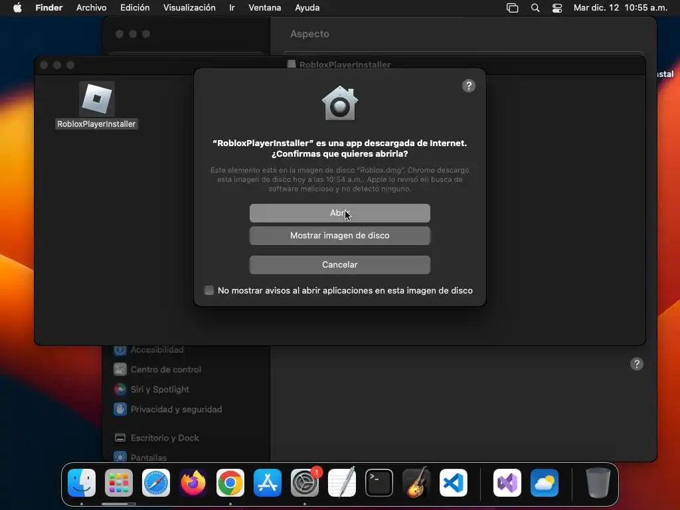The width and height of the screenshot is (680, 510).
Task: Click the Gatekeeper house security icon
Action: click(339, 103)
